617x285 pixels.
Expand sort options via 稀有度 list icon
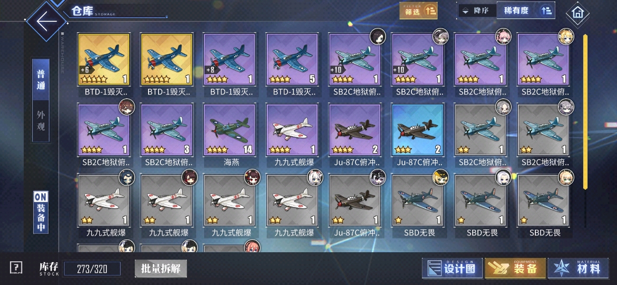546,10
